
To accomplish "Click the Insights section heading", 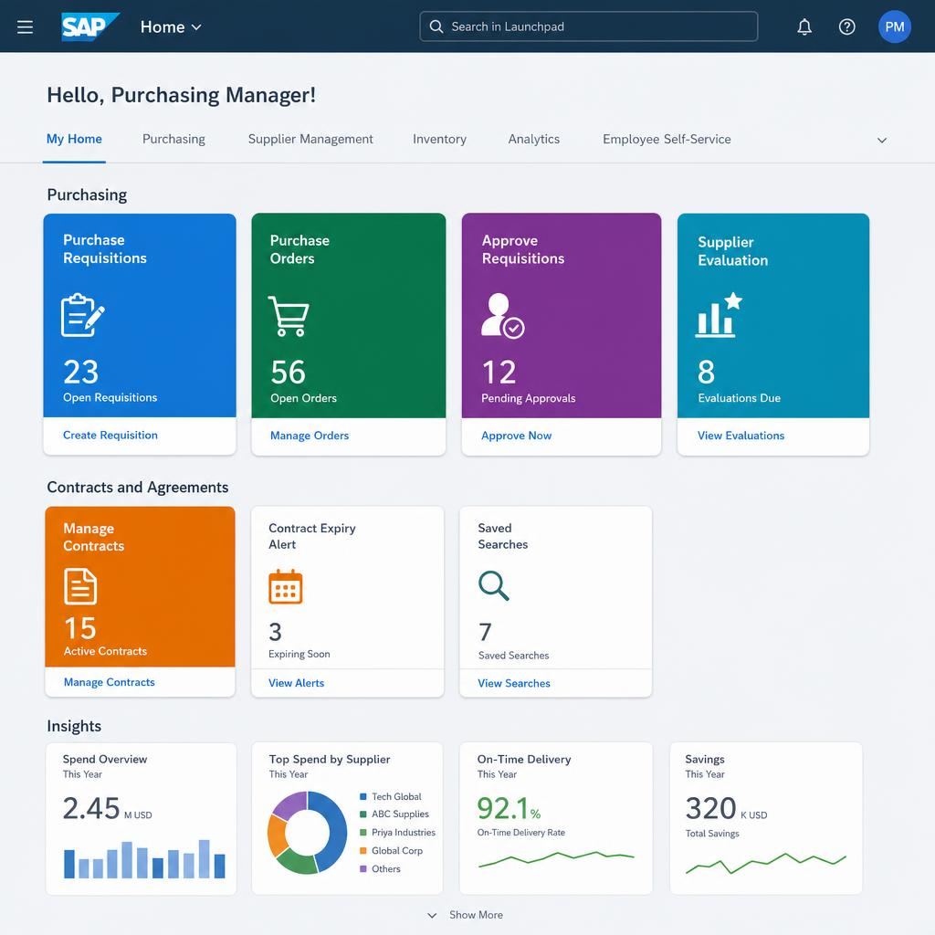I will point(74,726).
